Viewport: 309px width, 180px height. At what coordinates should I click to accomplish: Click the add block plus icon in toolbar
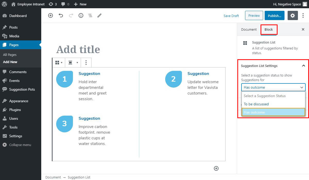(x=51, y=15)
